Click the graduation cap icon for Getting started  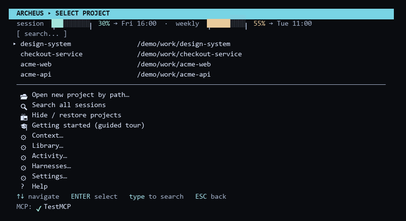pos(24,126)
